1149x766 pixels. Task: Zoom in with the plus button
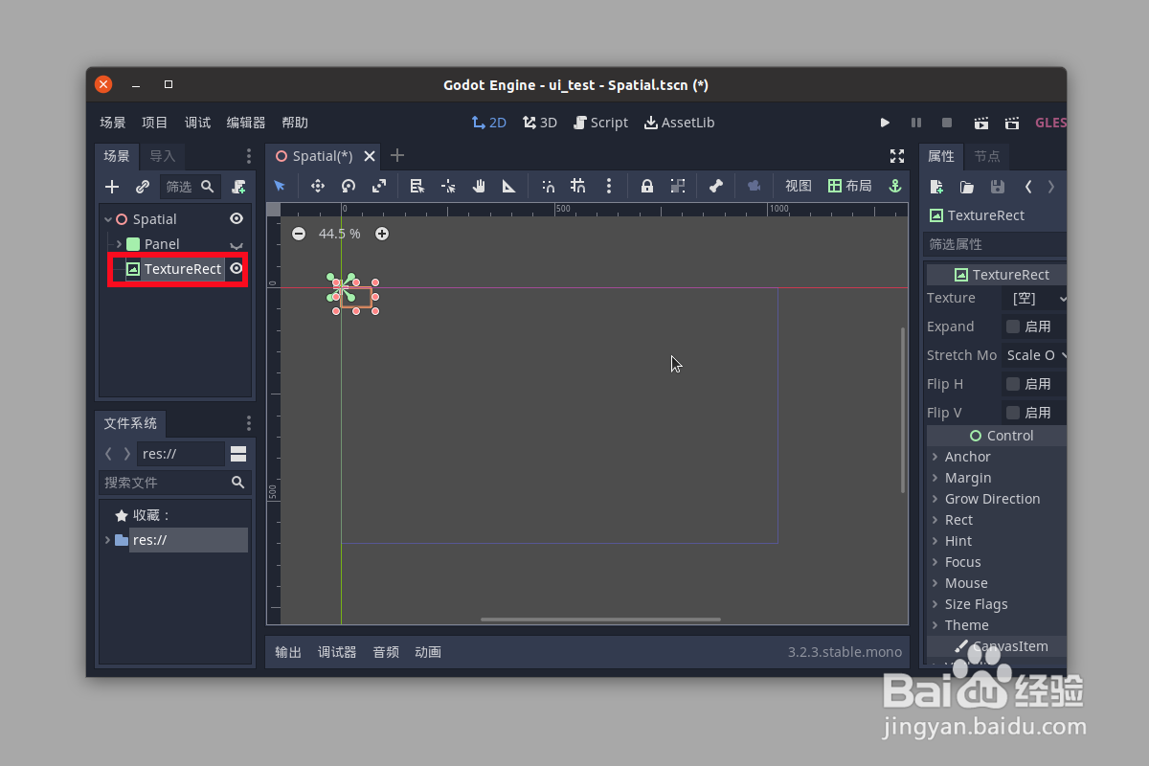pyautogui.click(x=382, y=234)
